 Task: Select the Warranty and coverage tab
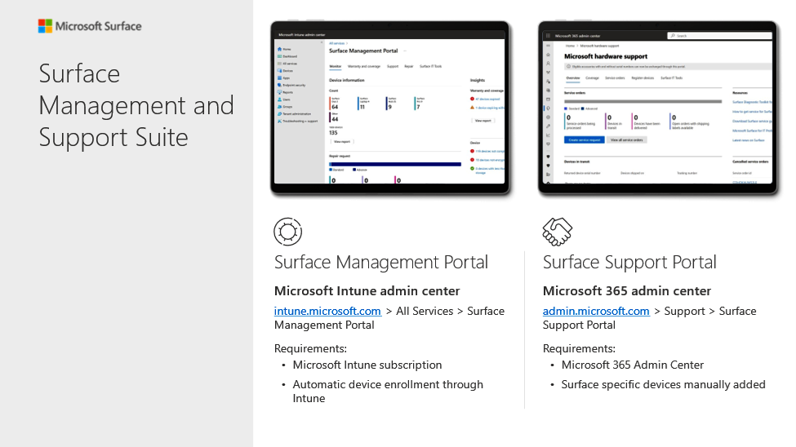tap(363, 66)
